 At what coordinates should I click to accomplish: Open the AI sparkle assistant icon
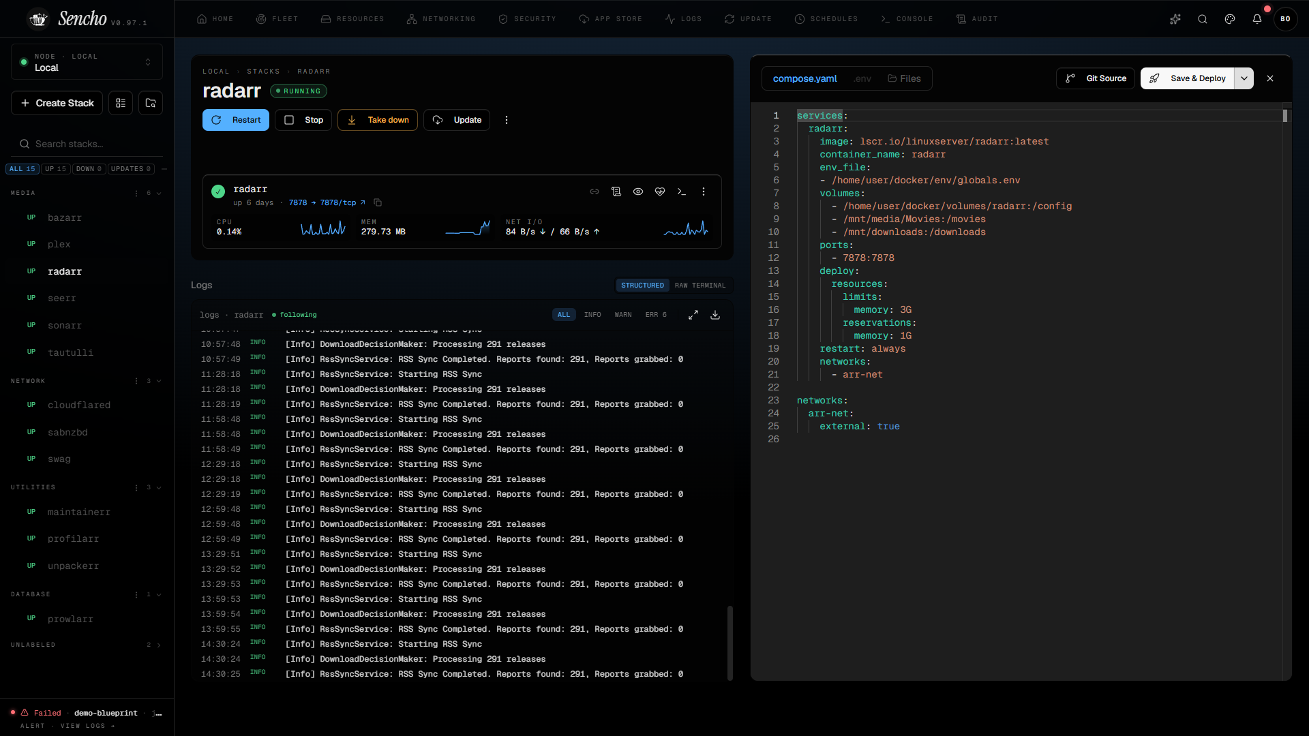pyautogui.click(x=1175, y=19)
